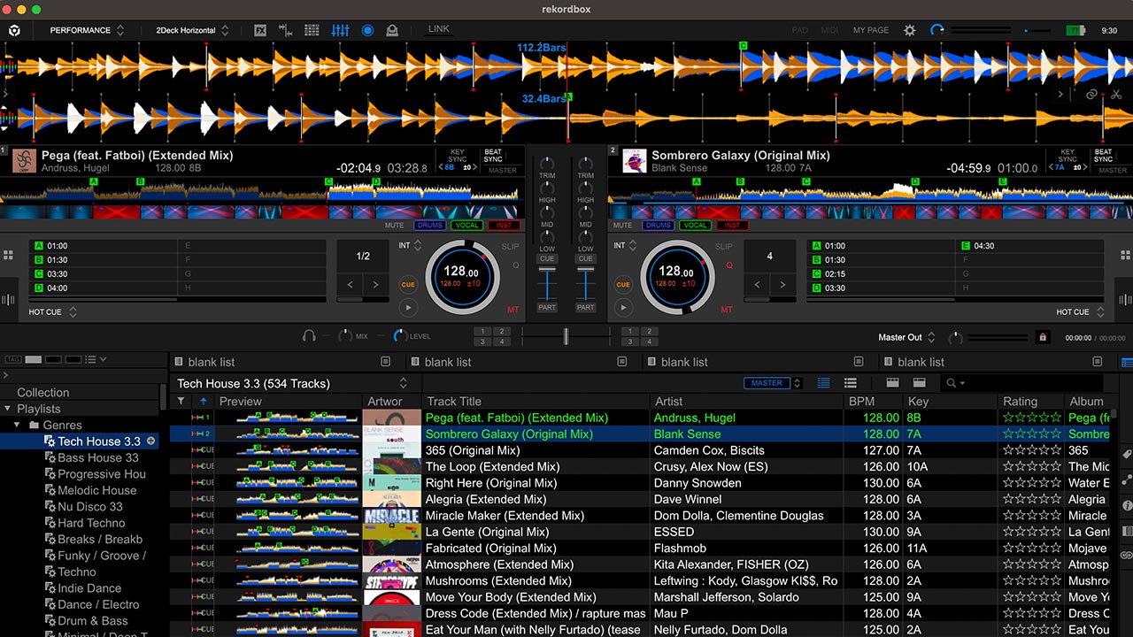Open the FX panel
Image resolution: width=1133 pixels, height=637 pixels.
(260, 30)
